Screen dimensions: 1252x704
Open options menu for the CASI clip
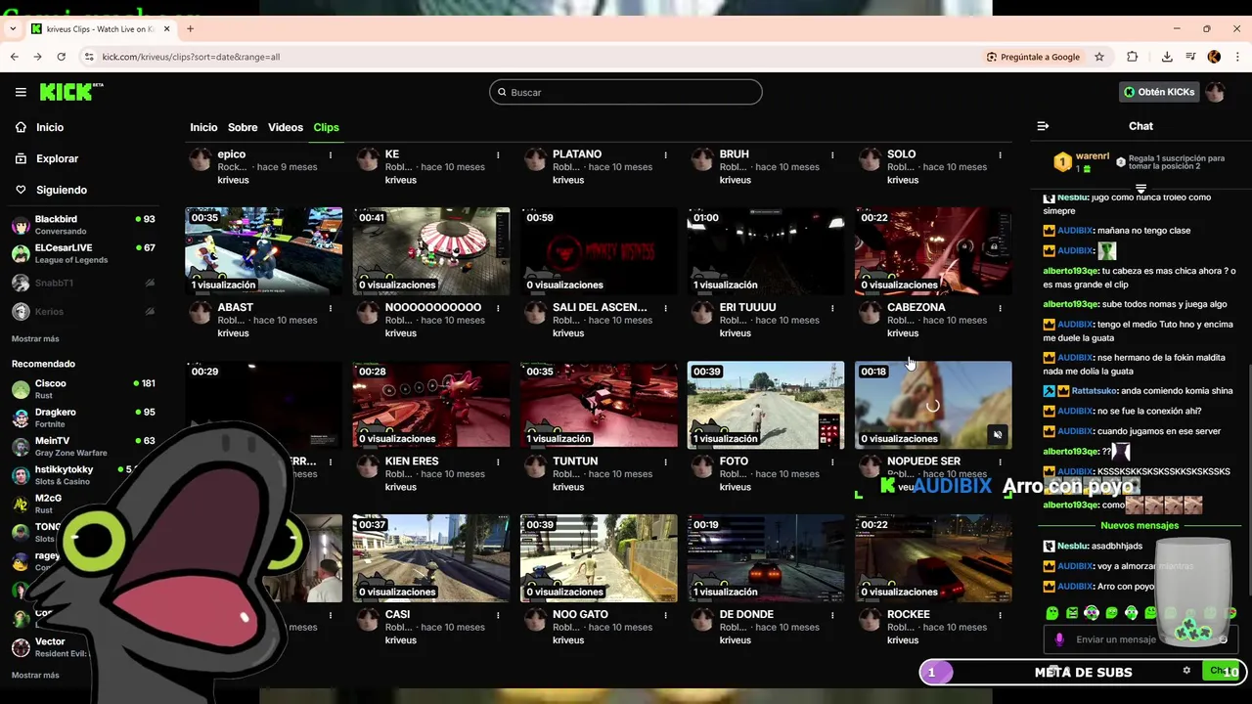(x=498, y=615)
